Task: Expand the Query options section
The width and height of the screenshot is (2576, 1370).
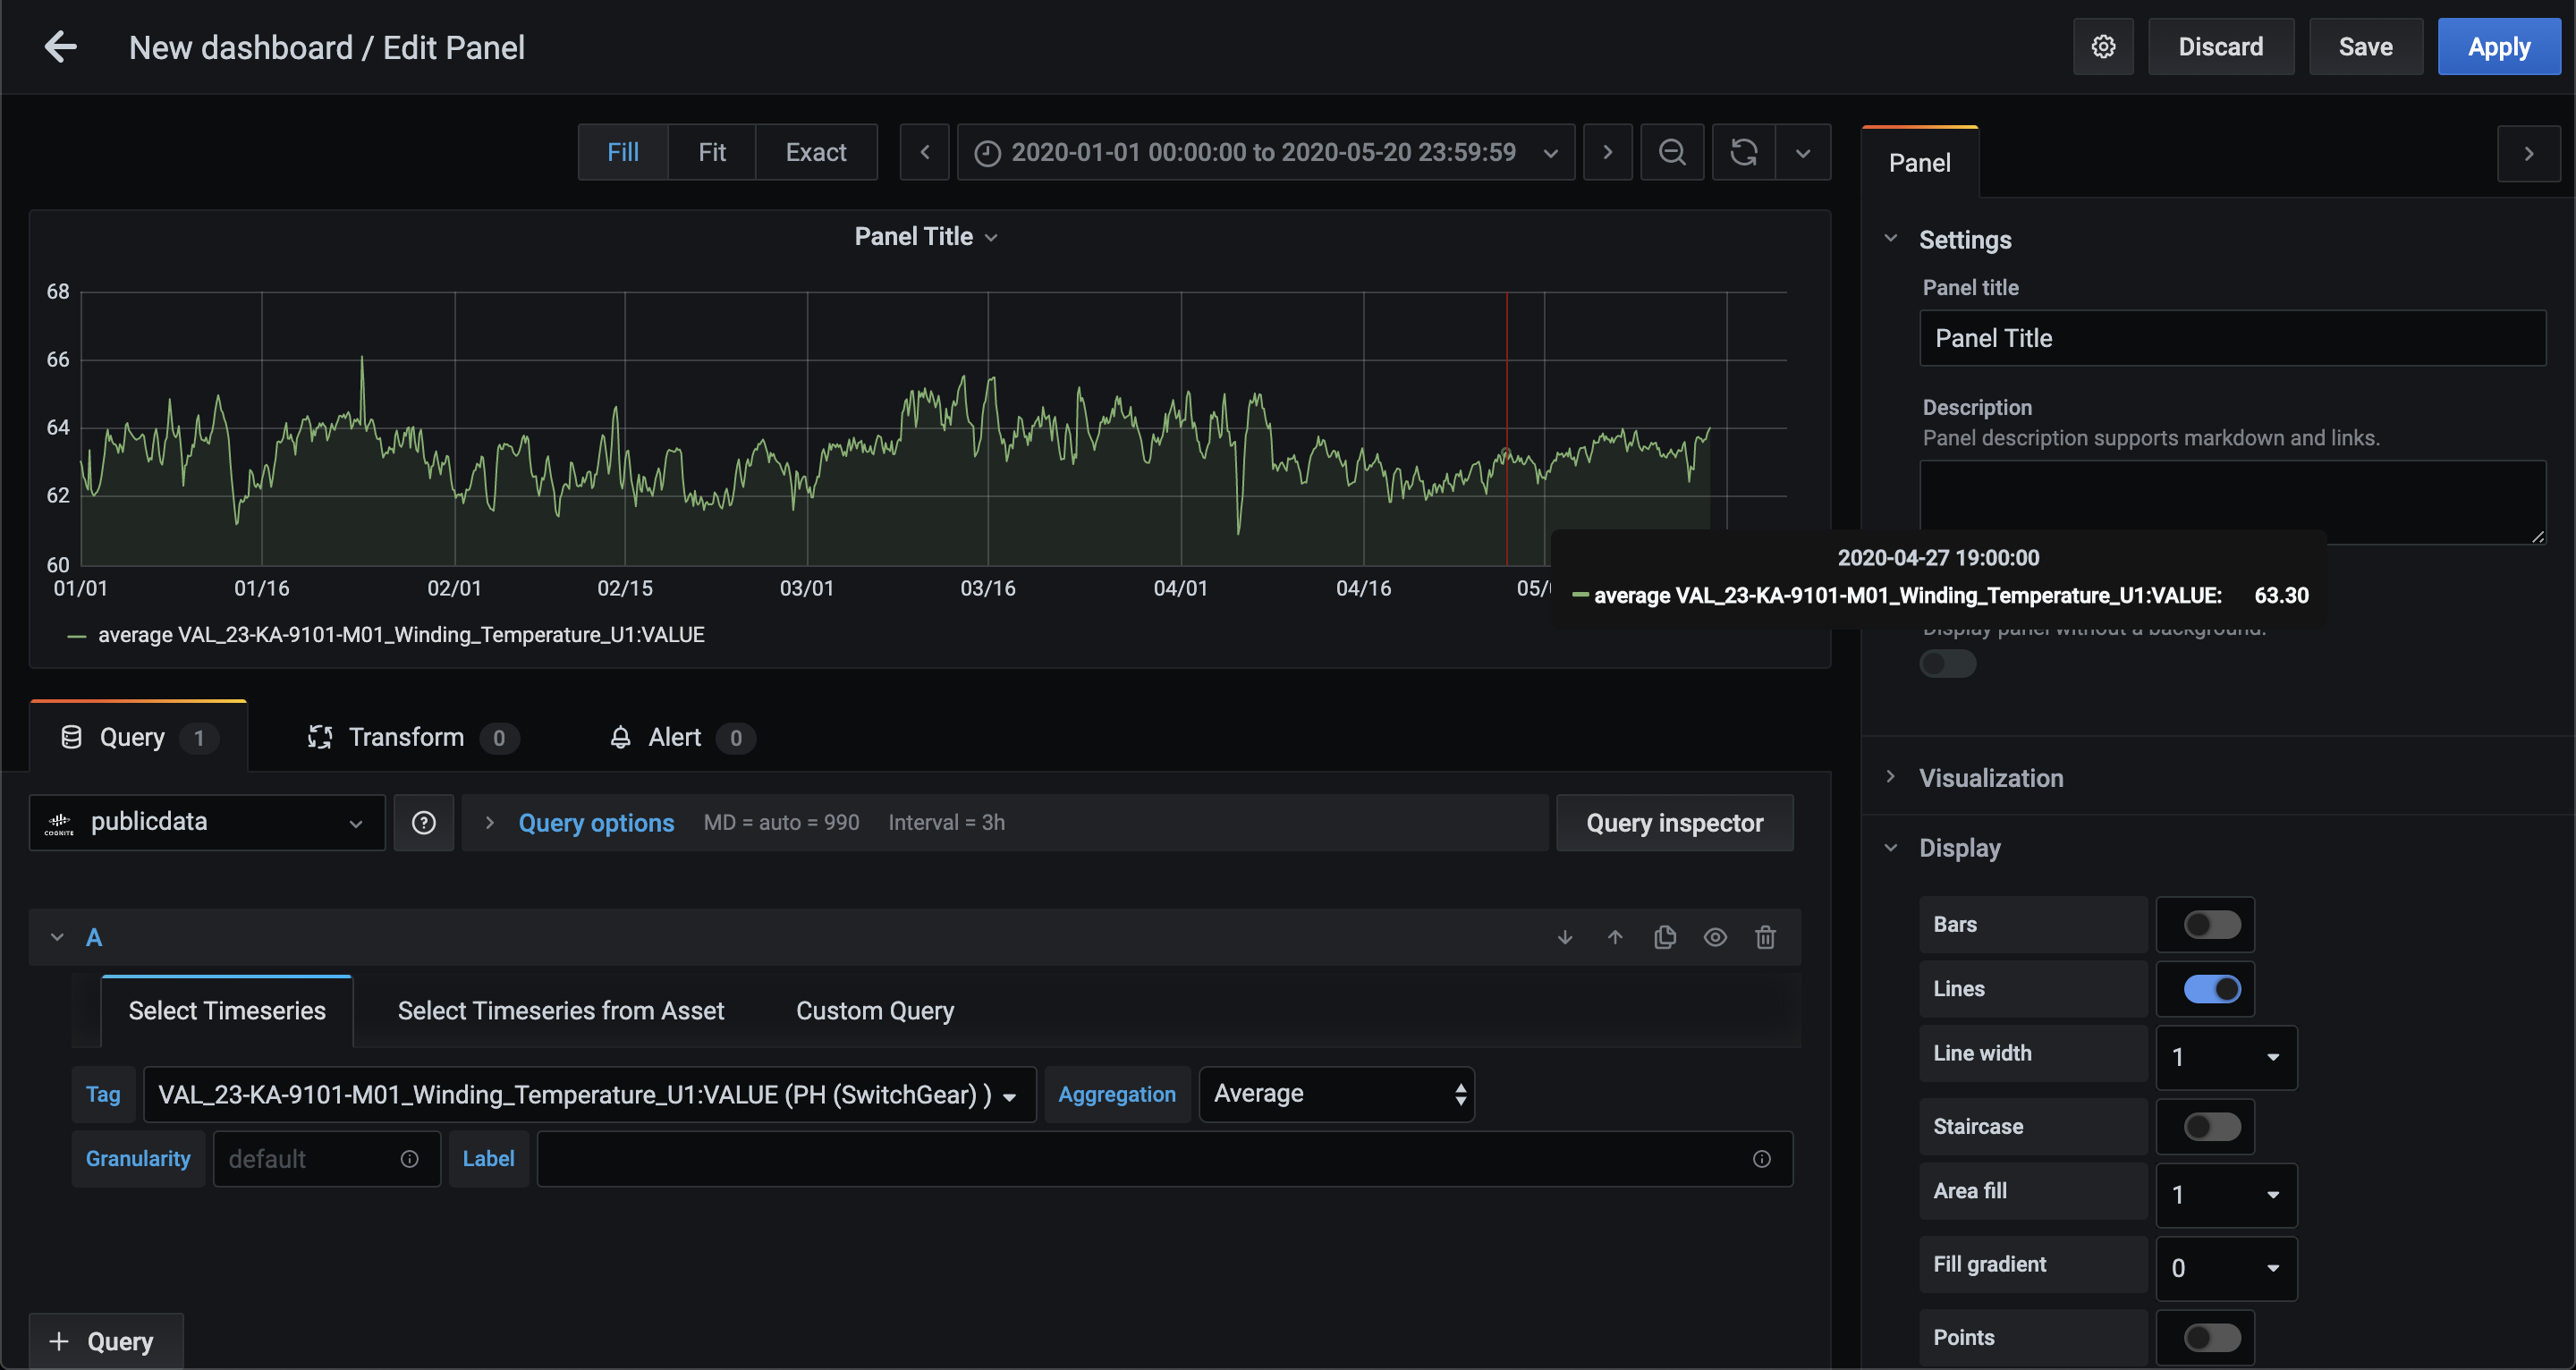Action: [595, 823]
